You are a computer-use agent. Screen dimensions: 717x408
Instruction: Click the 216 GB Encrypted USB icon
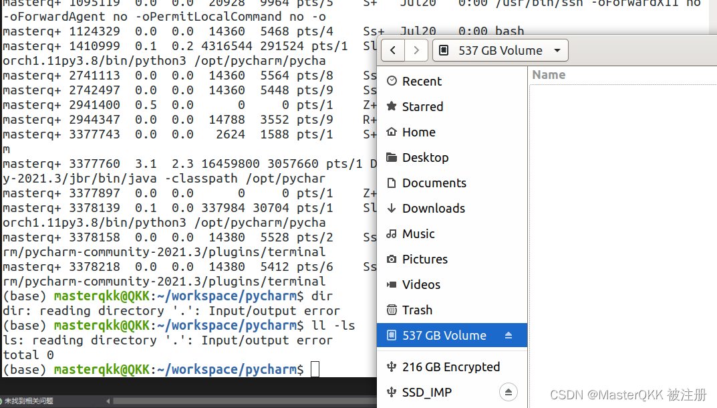(392, 367)
